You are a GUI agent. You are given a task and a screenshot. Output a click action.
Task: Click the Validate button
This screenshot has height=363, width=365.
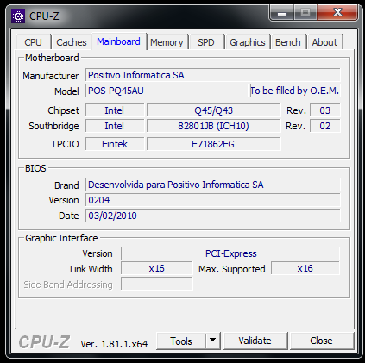pyautogui.click(x=255, y=341)
